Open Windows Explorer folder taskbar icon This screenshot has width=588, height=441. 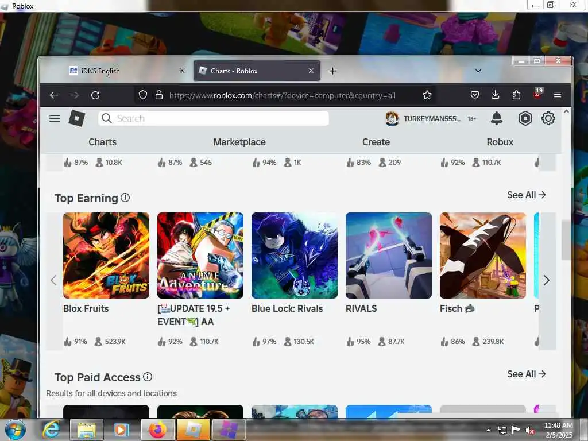click(87, 430)
